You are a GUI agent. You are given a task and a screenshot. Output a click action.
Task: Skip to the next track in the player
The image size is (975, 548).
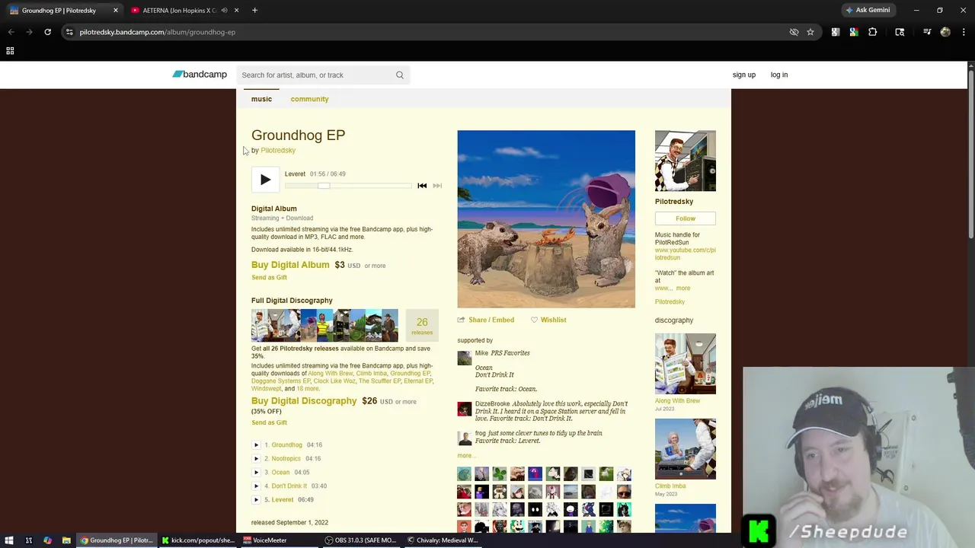pos(437,186)
